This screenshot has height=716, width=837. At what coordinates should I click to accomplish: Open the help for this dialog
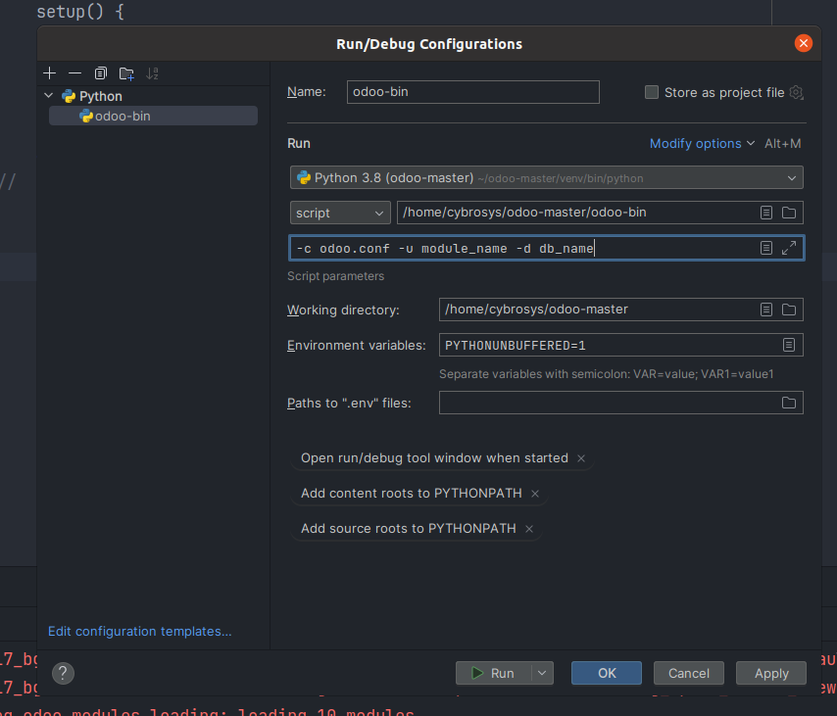pyautogui.click(x=63, y=673)
